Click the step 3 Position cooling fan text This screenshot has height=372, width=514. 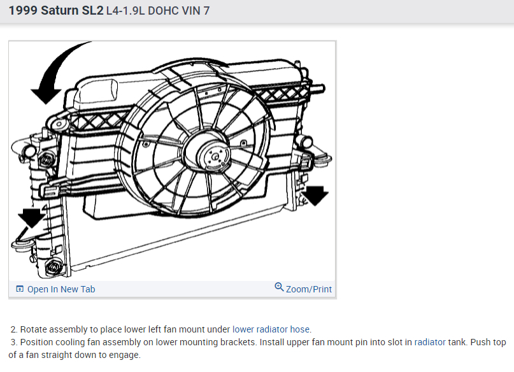257,348
